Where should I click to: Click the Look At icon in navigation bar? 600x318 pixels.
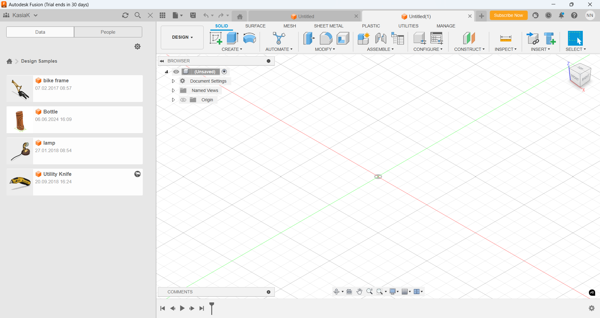coord(349,291)
